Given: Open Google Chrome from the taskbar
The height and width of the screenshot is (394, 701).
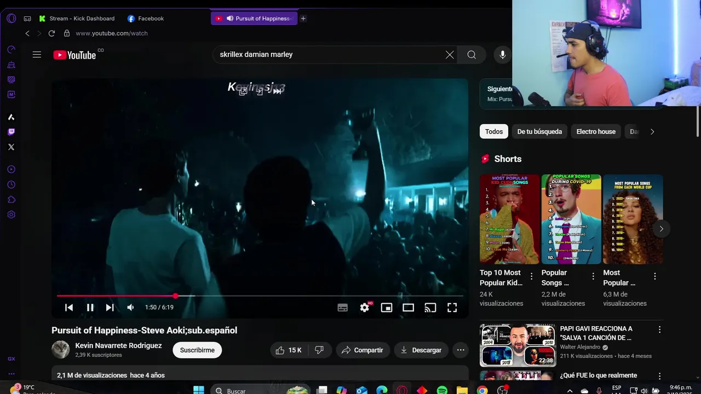Looking at the screenshot, I should pos(482,390).
